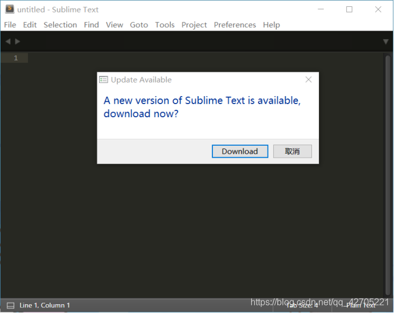Click the right tab scroll arrow
The height and width of the screenshot is (313, 394).
[17, 42]
